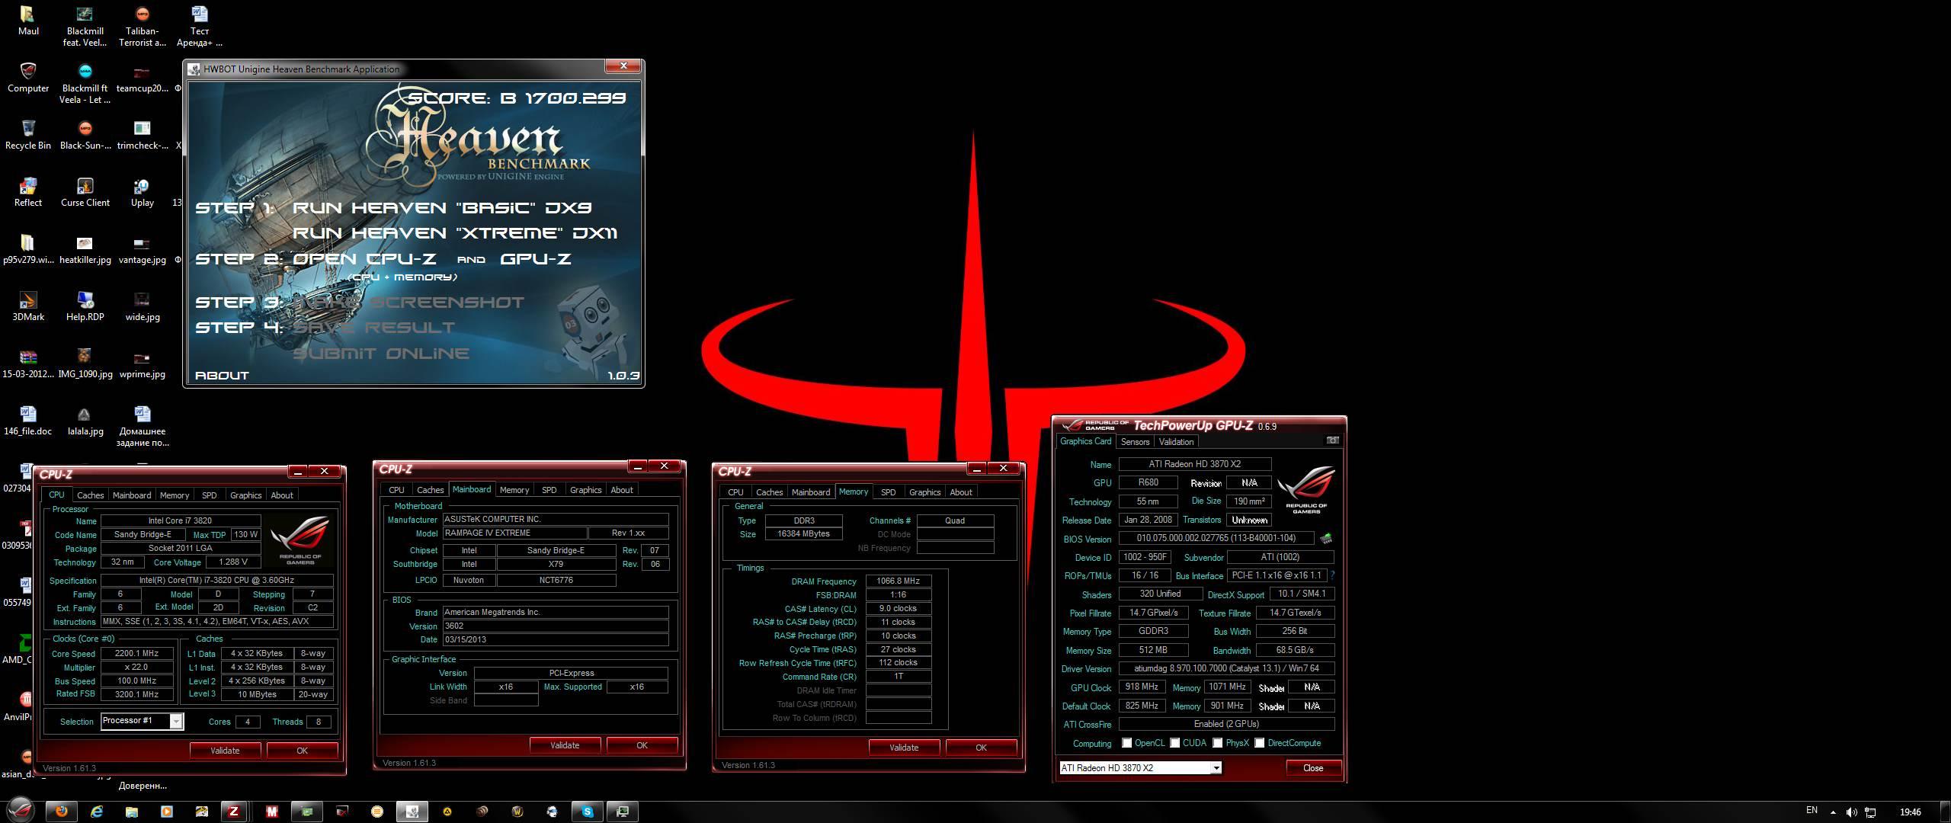Viewport: 1951px width, 823px height.
Task: Click Validate in the CPU-Z Memory window
Action: [x=904, y=748]
